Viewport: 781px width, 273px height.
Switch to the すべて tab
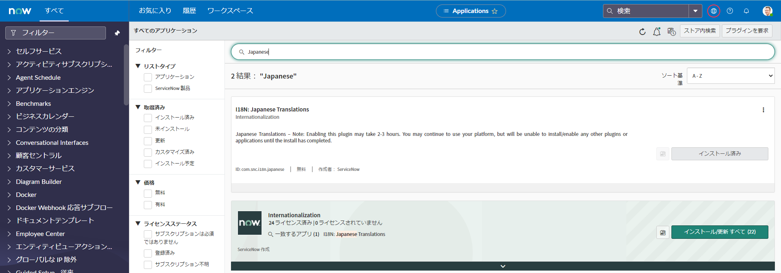click(x=55, y=11)
